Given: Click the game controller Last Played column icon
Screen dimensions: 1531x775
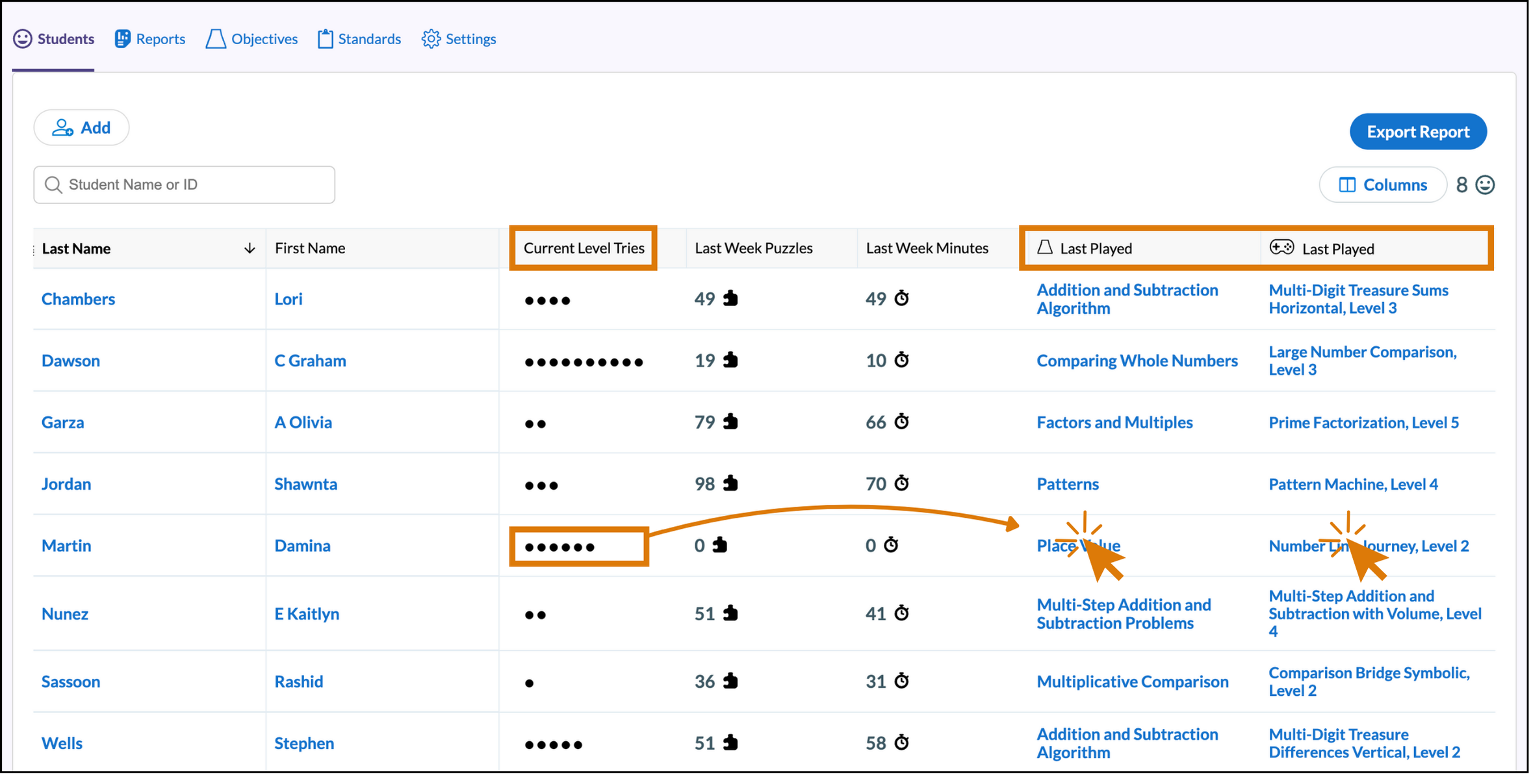Looking at the screenshot, I should pyautogui.click(x=1281, y=248).
